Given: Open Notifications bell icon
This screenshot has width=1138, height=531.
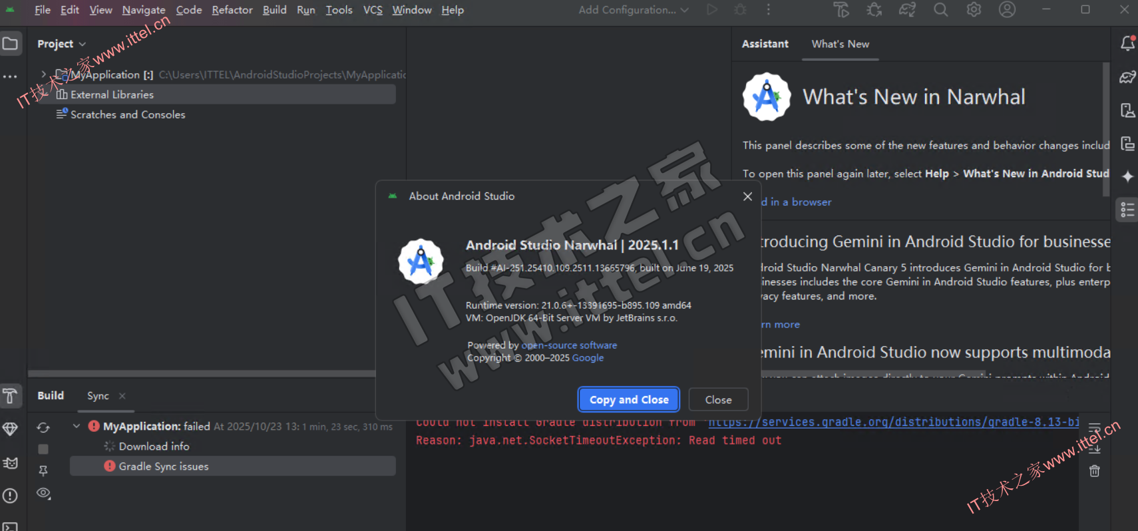Looking at the screenshot, I should coord(1127,43).
